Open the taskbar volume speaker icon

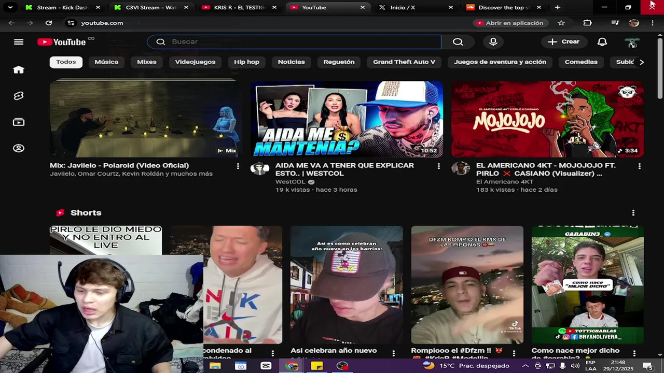(x=575, y=366)
